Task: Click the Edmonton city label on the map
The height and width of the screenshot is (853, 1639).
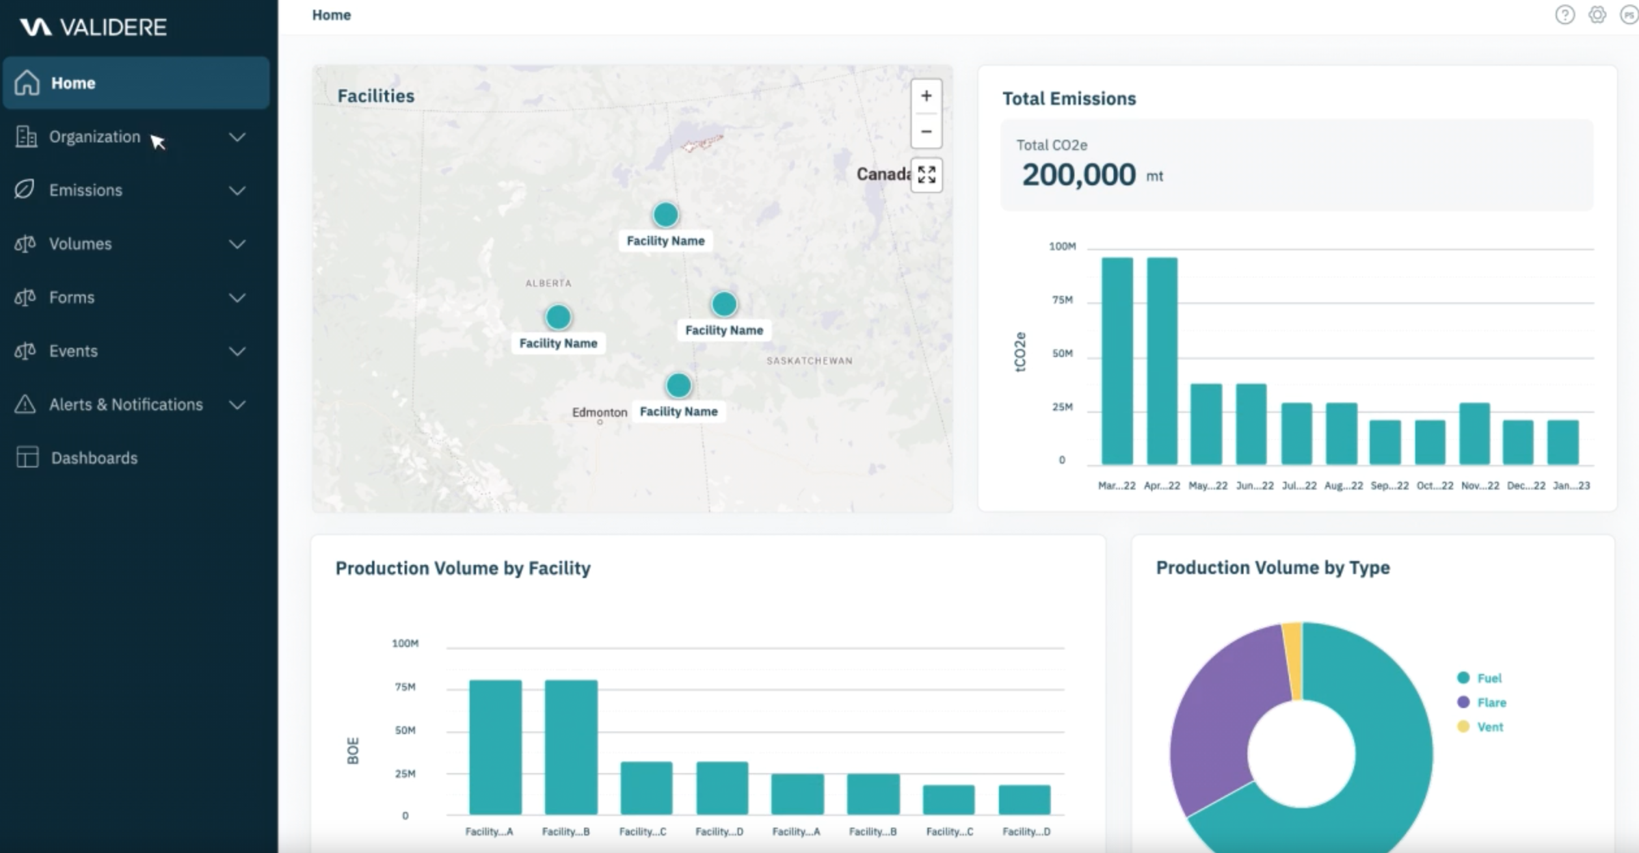Action: pos(600,412)
